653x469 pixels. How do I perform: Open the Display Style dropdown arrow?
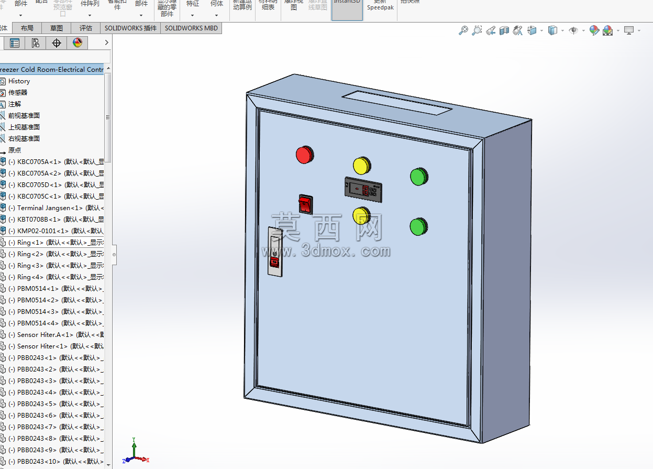click(562, 31)
